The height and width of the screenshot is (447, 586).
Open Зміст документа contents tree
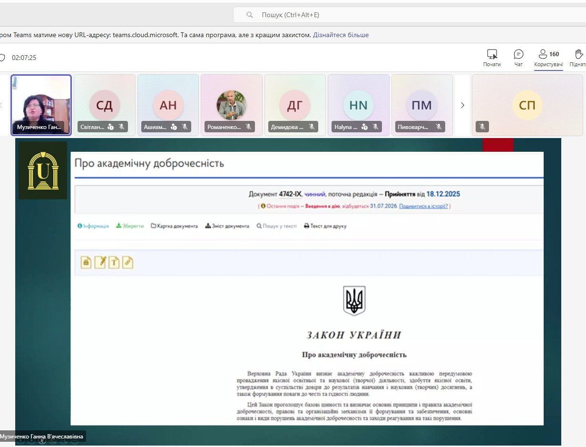click(x=227, y=226)
